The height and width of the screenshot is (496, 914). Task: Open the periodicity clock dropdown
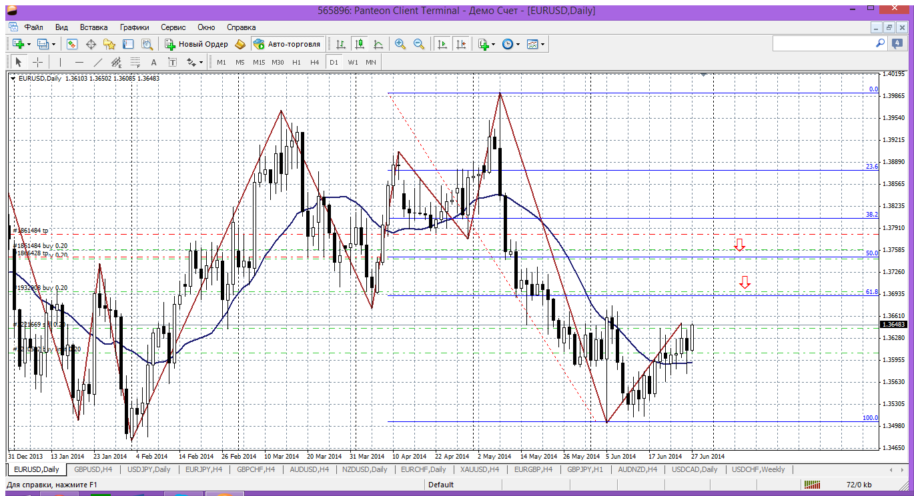[x=518, y=44]
